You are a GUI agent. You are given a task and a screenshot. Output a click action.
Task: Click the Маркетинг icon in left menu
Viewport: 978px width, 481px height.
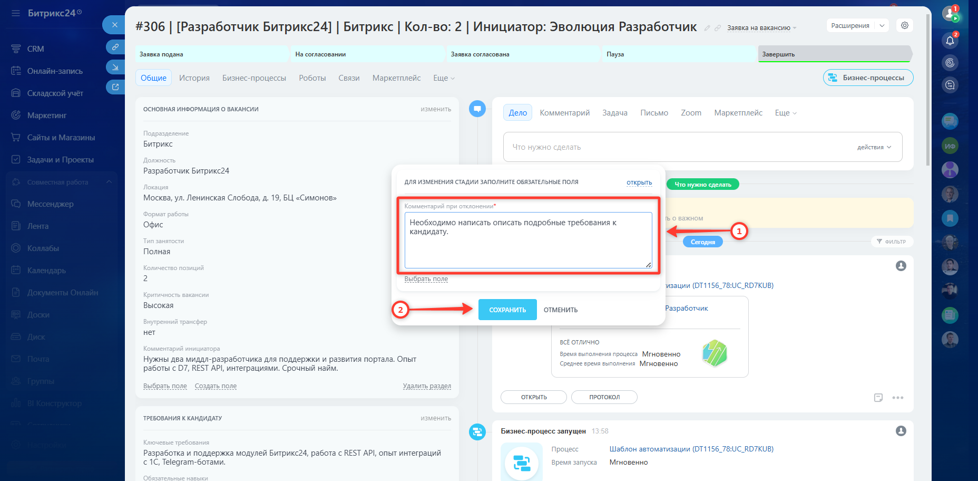click(x=16, y=115)
